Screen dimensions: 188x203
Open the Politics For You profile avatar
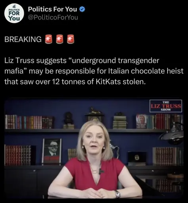(14, 13)
